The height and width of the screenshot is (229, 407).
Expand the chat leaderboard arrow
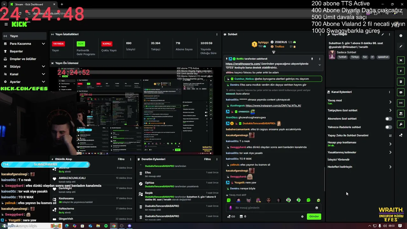click(x=273, y=52)
